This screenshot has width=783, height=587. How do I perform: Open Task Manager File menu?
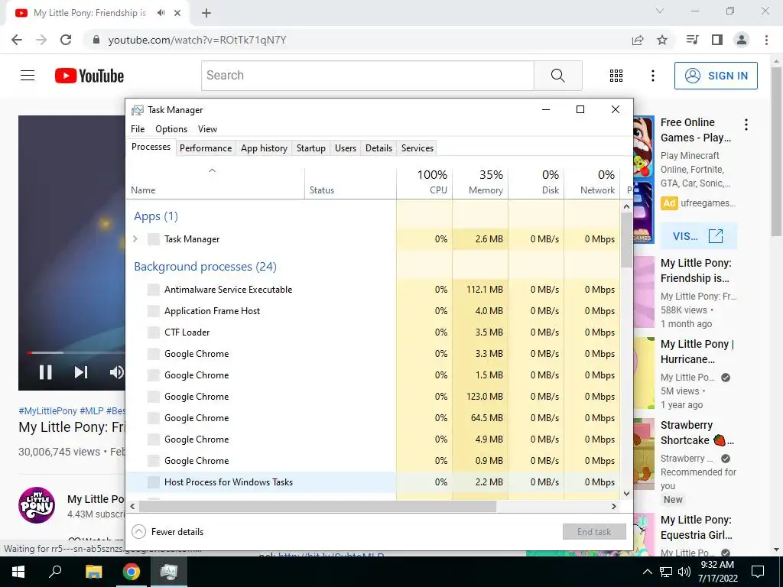click(138, 128)
